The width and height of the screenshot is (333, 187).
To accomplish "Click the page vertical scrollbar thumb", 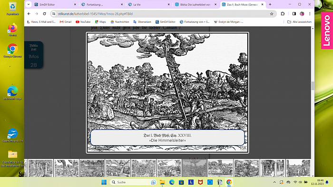I will click(313, 86).
